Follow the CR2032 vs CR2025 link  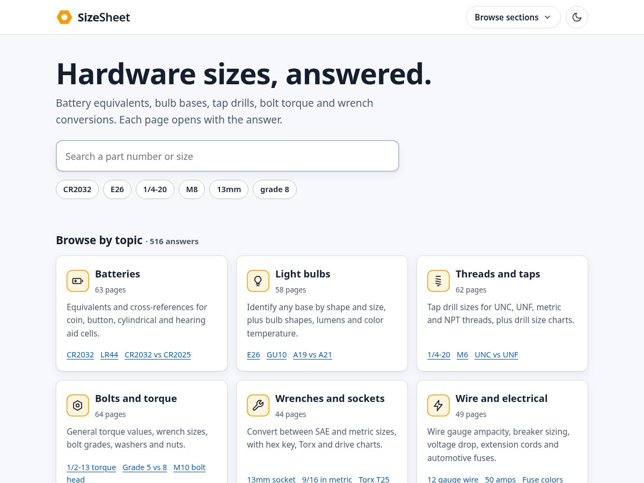click(158, 355)
